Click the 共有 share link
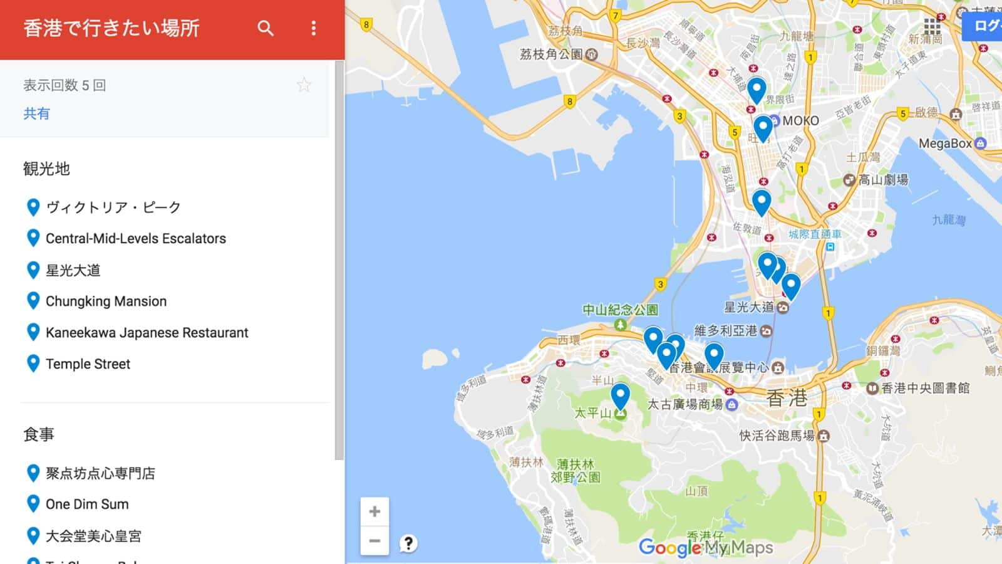Screen dimensions: 1002x564 pyautogui.click(x=36, y=113)
